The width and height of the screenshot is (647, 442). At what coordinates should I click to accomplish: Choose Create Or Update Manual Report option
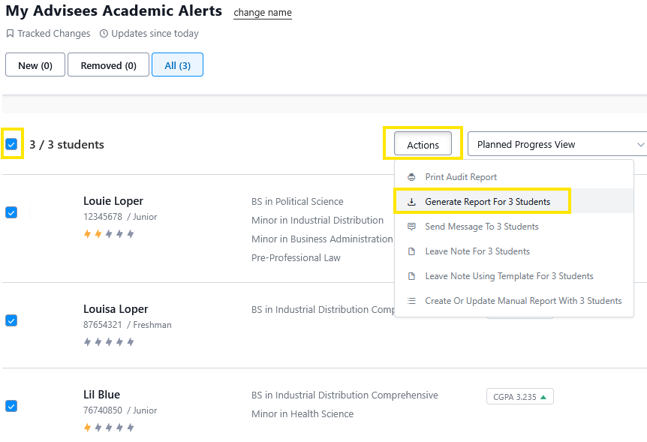click(513, 301)
